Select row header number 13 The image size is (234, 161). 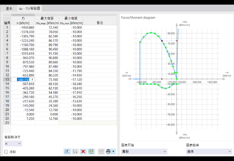[x=7, y=79]
